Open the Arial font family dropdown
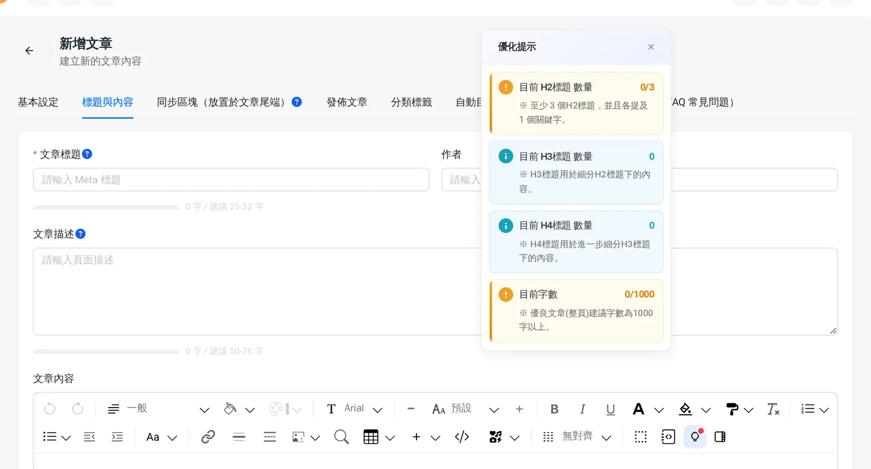871x469 pixels. click(355, 409)
